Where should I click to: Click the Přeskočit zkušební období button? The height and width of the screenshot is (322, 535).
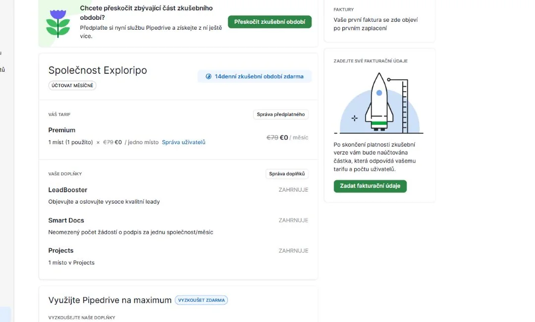(269, 22)
